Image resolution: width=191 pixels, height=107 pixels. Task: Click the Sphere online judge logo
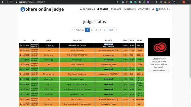click(x=42, y=9)
